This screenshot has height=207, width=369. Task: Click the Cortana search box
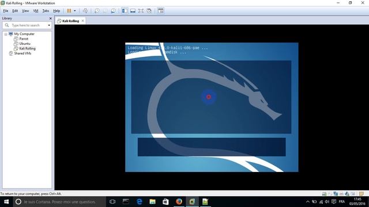[59, 202]
